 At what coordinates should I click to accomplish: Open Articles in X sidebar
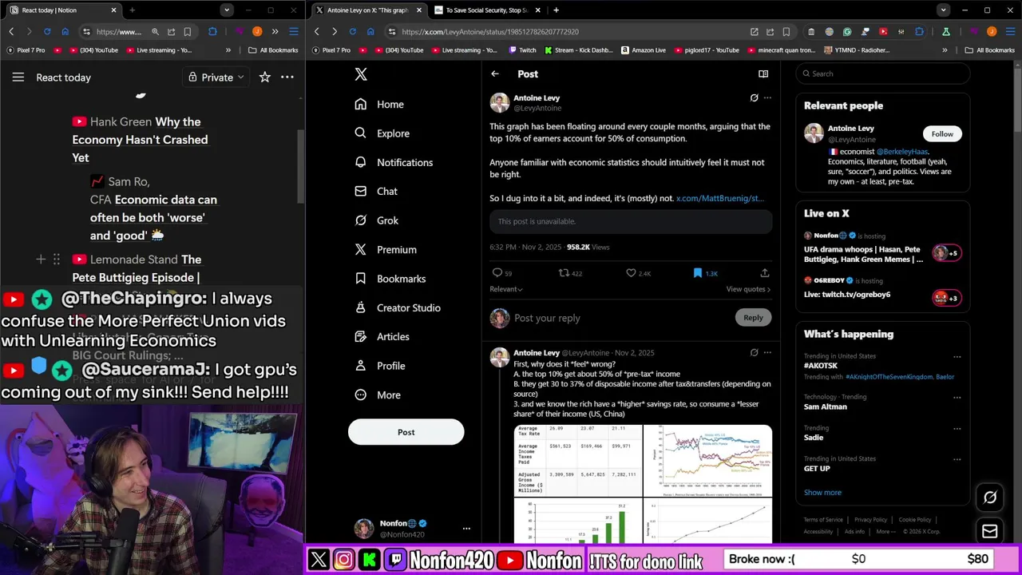pos(382,337)
